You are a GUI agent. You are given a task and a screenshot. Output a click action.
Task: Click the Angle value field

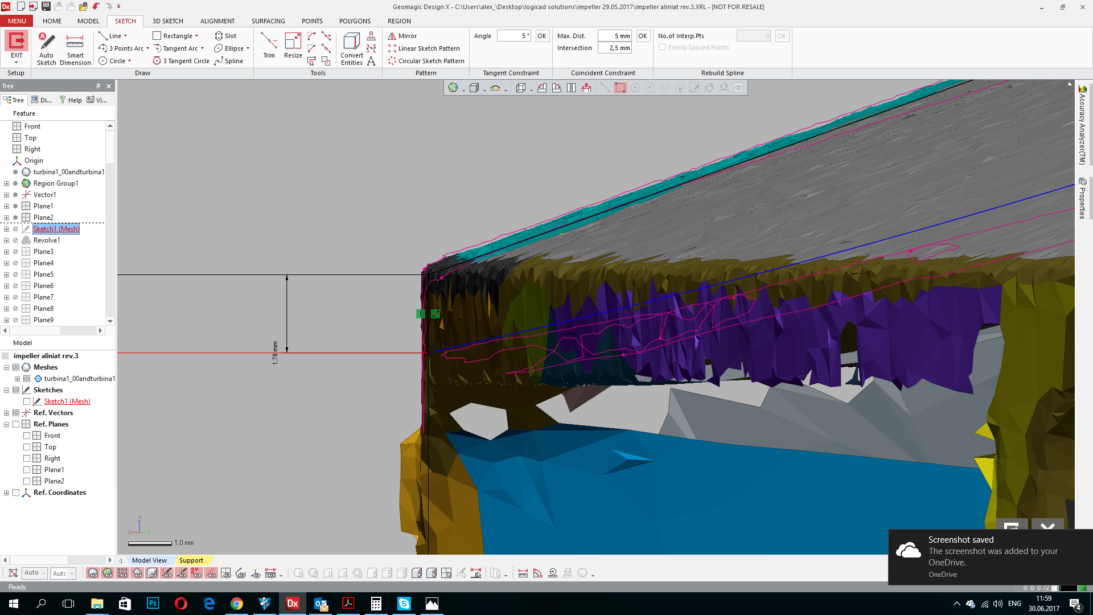[514, 36]
